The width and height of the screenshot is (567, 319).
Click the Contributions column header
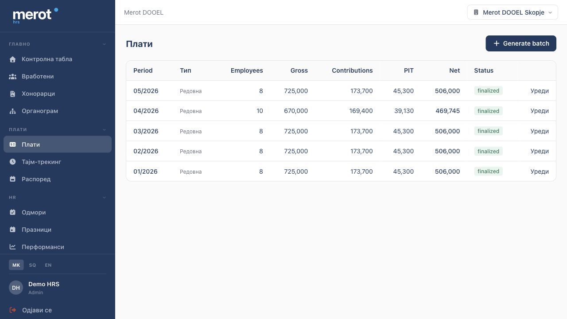[x=352, y=70]
